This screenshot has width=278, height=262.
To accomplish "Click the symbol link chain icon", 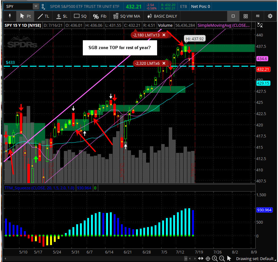I will (x=43, y=7).
